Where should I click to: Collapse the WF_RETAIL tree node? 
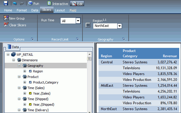(x=8, y=54)
